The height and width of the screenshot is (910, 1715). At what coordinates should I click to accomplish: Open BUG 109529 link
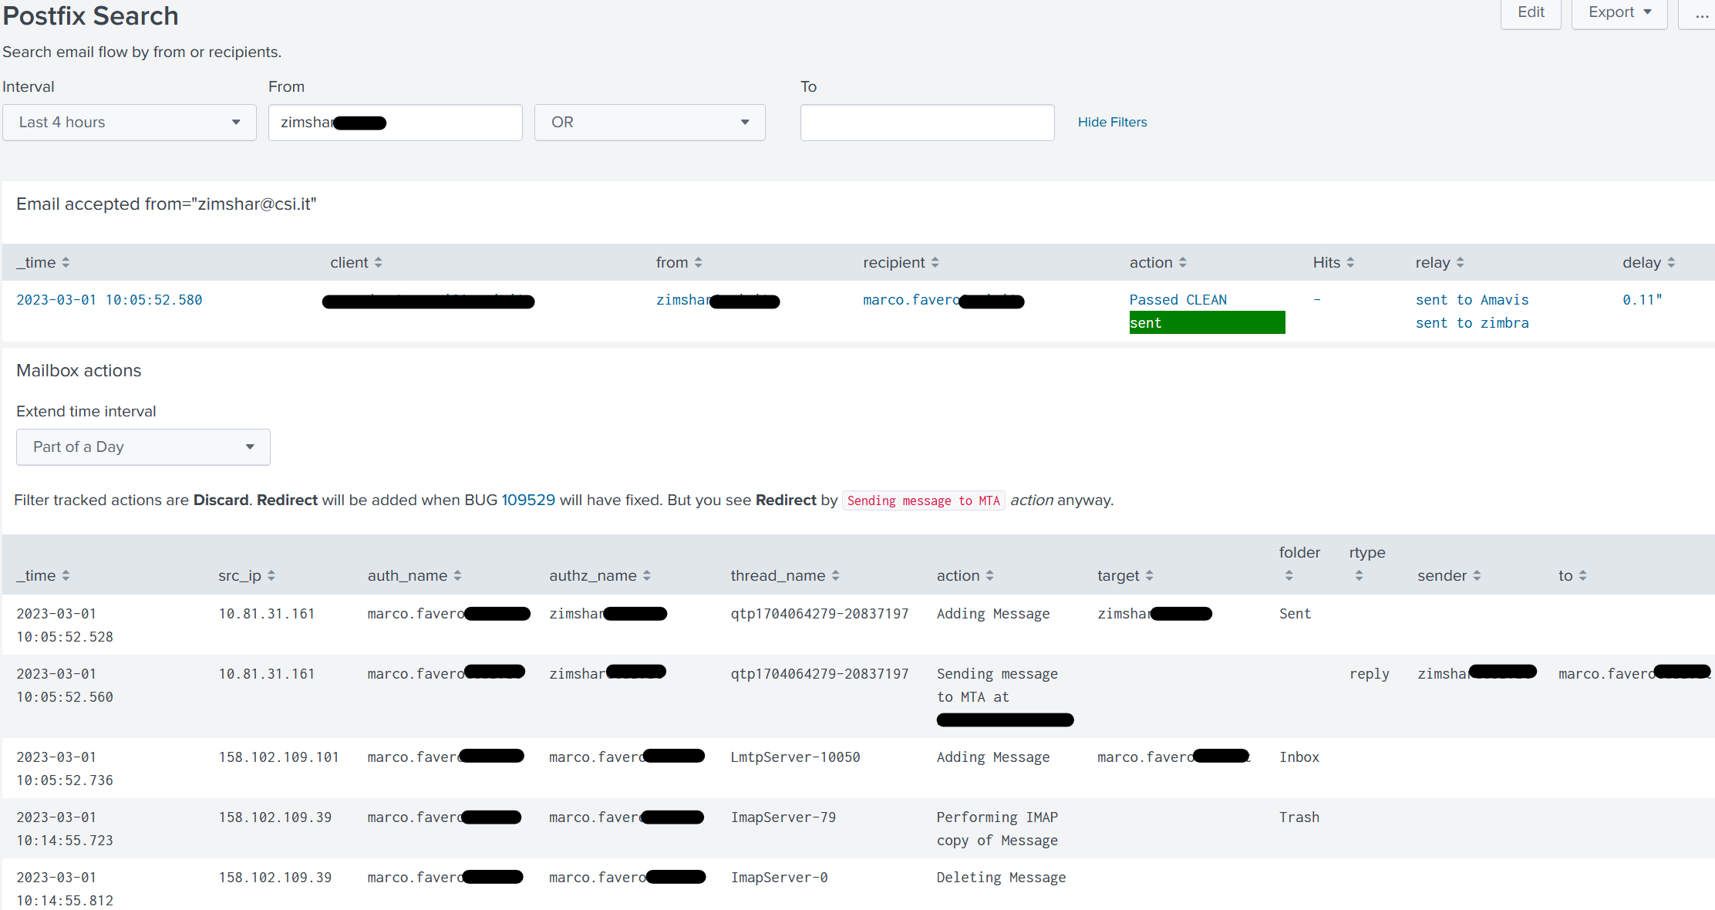528,500
